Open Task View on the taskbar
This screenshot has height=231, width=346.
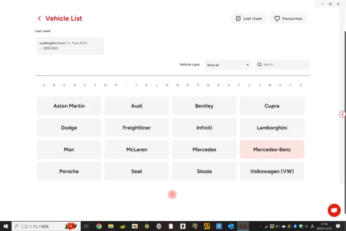(86, 226)
